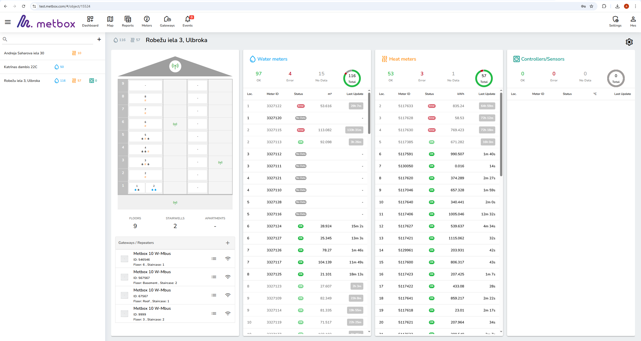Screen dimensions: 641x341
Task: Click wifi signal icon for gateway 567567
Action: pyautogui.click(x=228, y=277)
